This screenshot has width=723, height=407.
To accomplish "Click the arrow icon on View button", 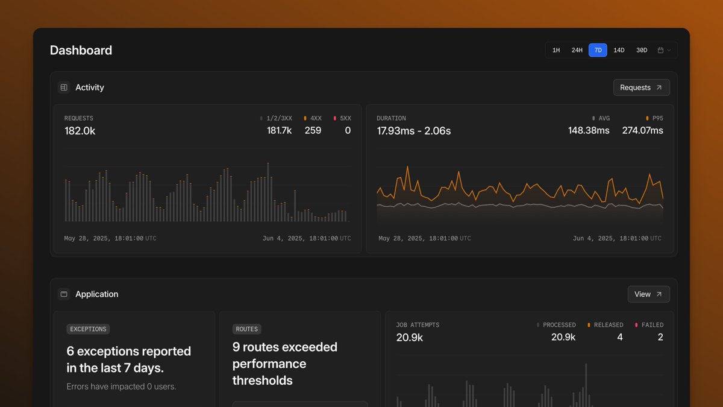I will pos(659,294).
